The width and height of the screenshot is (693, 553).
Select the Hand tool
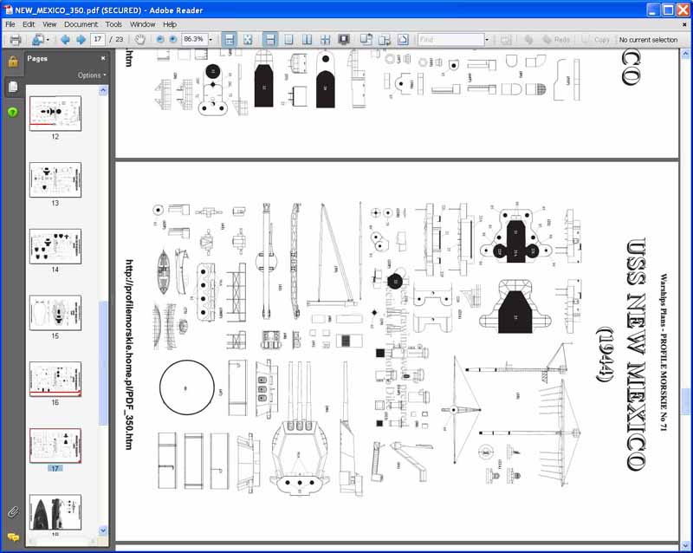(140, 40)
